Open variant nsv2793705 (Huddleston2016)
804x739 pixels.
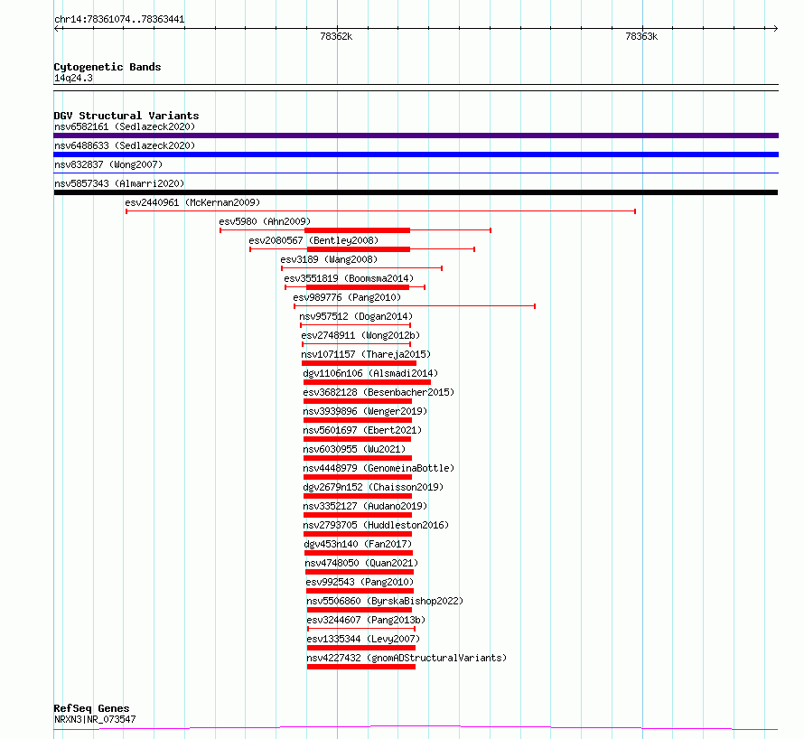point(376,525)
